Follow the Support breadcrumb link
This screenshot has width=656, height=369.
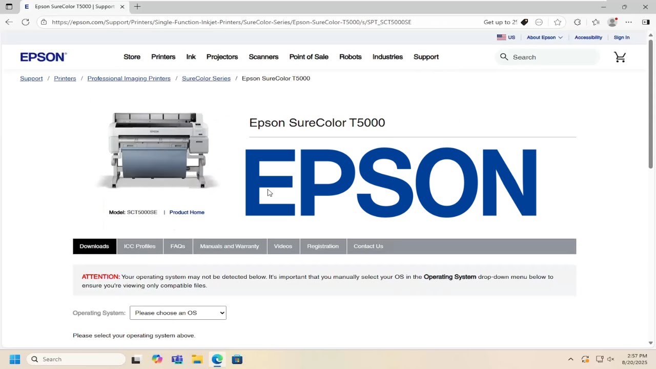tap(31, 78)
